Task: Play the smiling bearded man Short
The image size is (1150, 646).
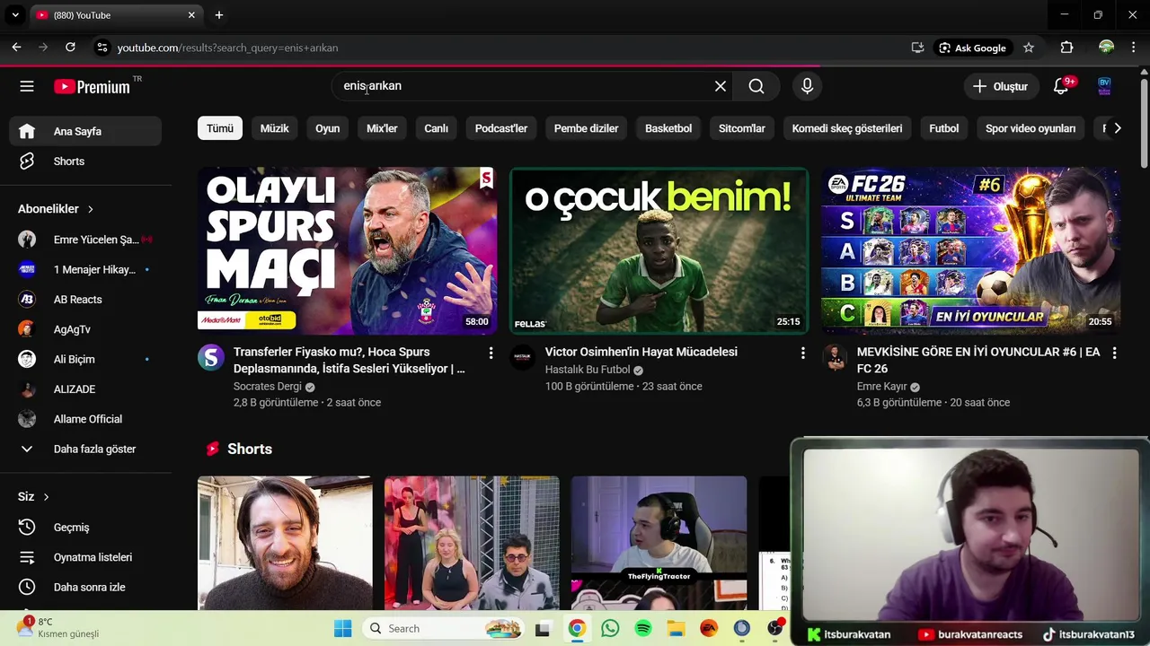Action: (x=285, y=543)
